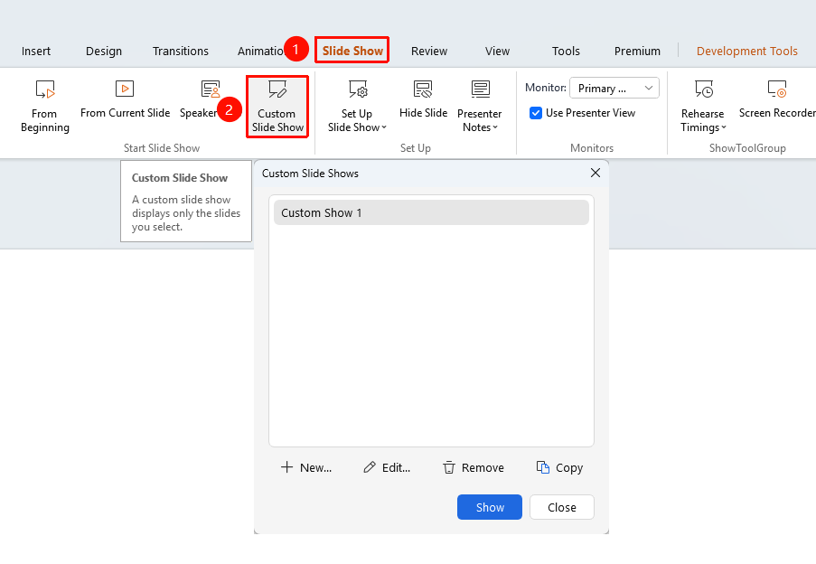The image size is (816, 564).
Task: Open the Slide Show tab
Action: [352, 51]
